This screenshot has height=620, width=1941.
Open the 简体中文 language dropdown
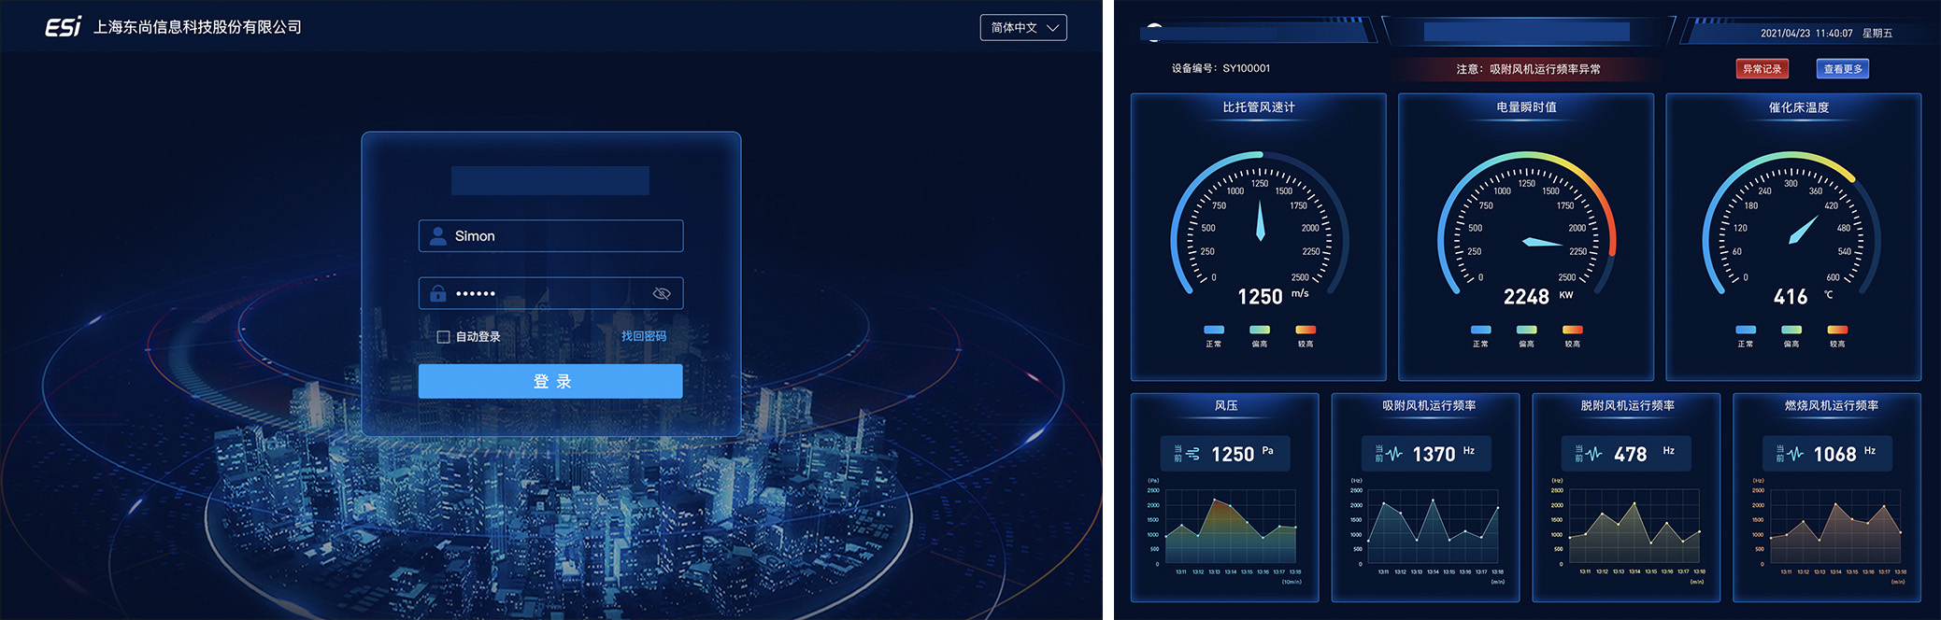(1023, 28)
